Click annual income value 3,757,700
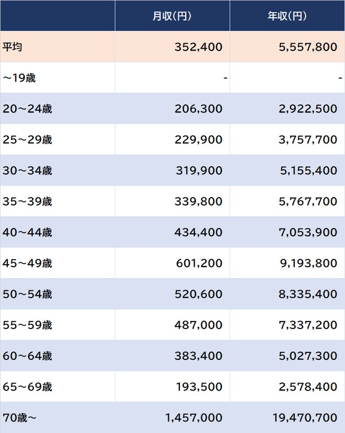 tap(307, 140)
